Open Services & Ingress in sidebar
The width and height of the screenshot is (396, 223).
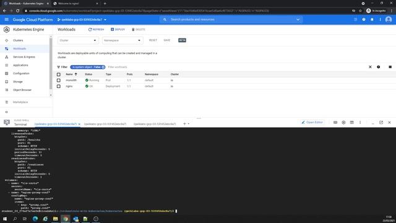24,57
